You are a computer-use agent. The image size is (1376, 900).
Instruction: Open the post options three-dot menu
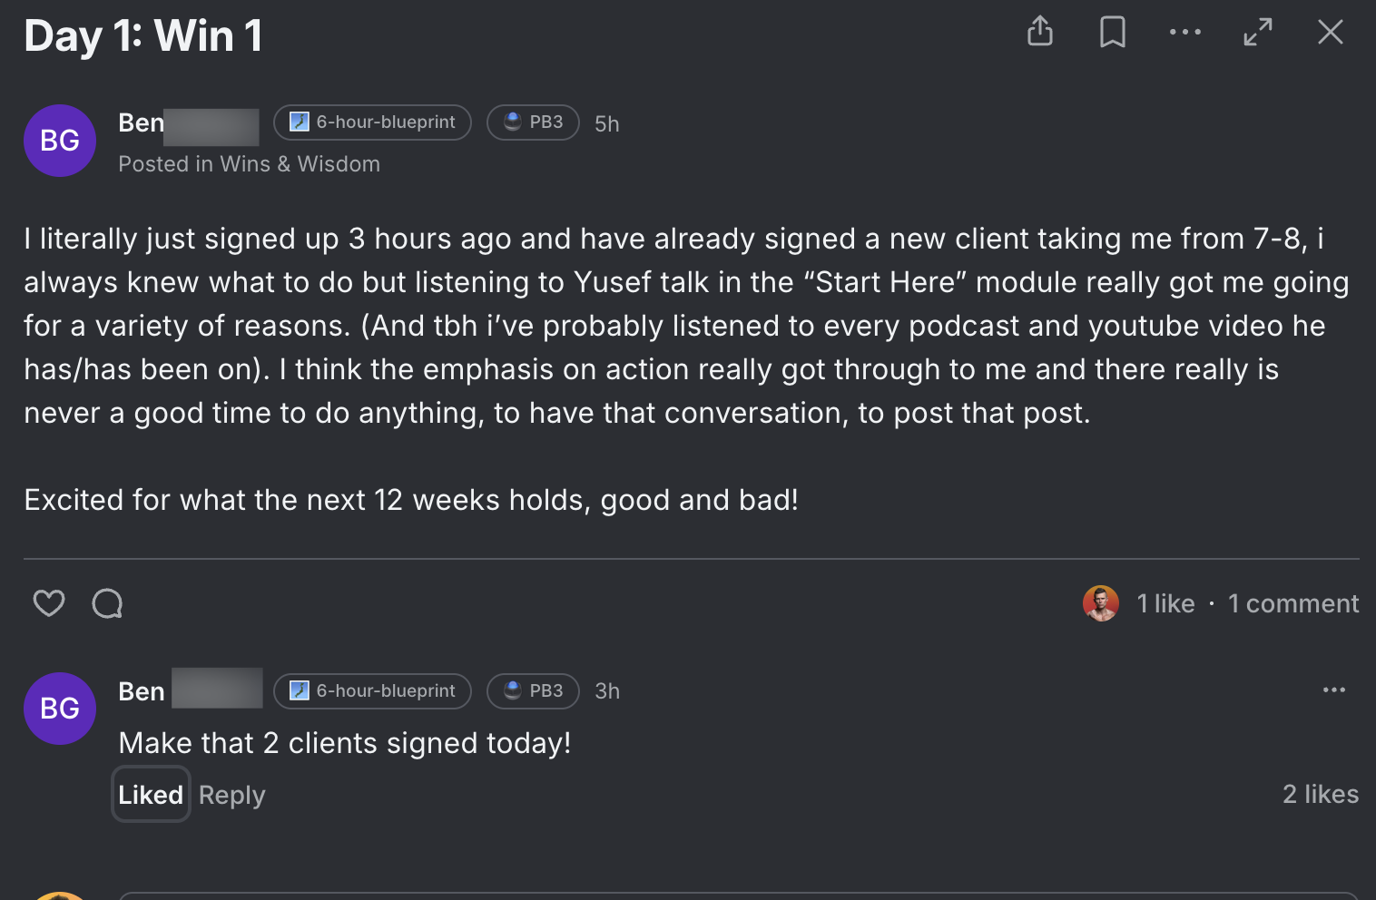coord(1185,32)
